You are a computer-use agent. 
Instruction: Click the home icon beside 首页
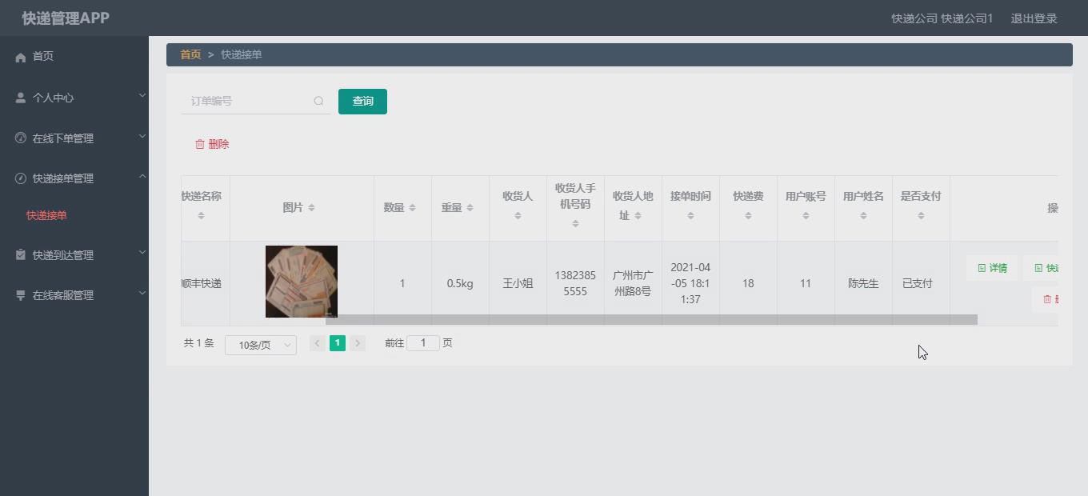19,56
